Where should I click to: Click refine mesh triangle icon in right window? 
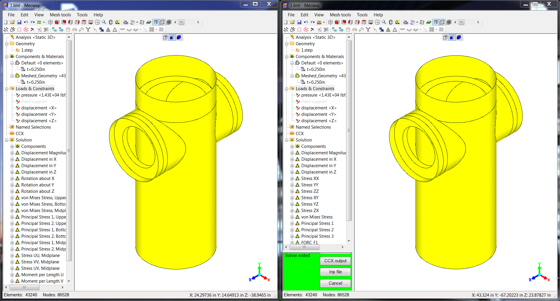point(388,29)
